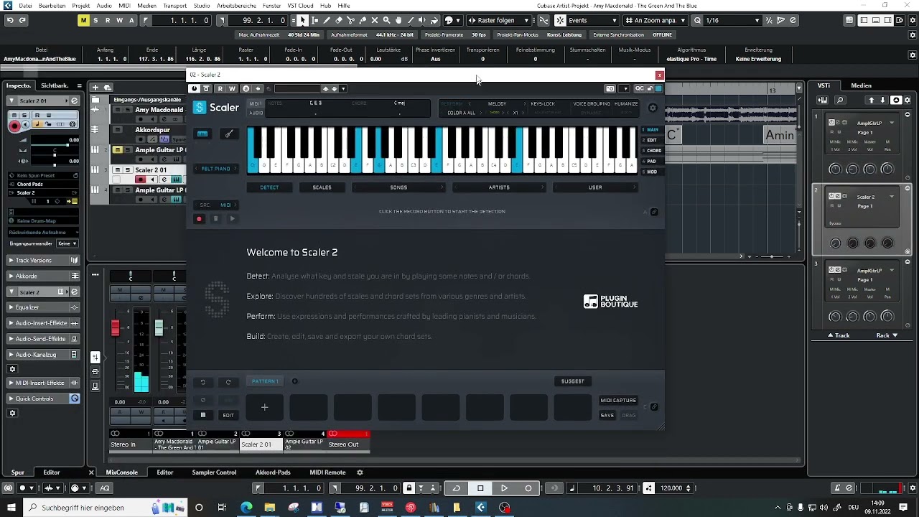Viewport: 919px width, 517px height.
Task: Unmute the Ample Guitar LP track 2
Action: pyautogui.click(x=118, y=149)
